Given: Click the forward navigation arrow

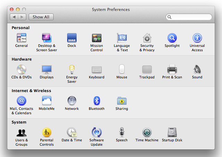Looking at the screenshot, I should pos(22,17).
